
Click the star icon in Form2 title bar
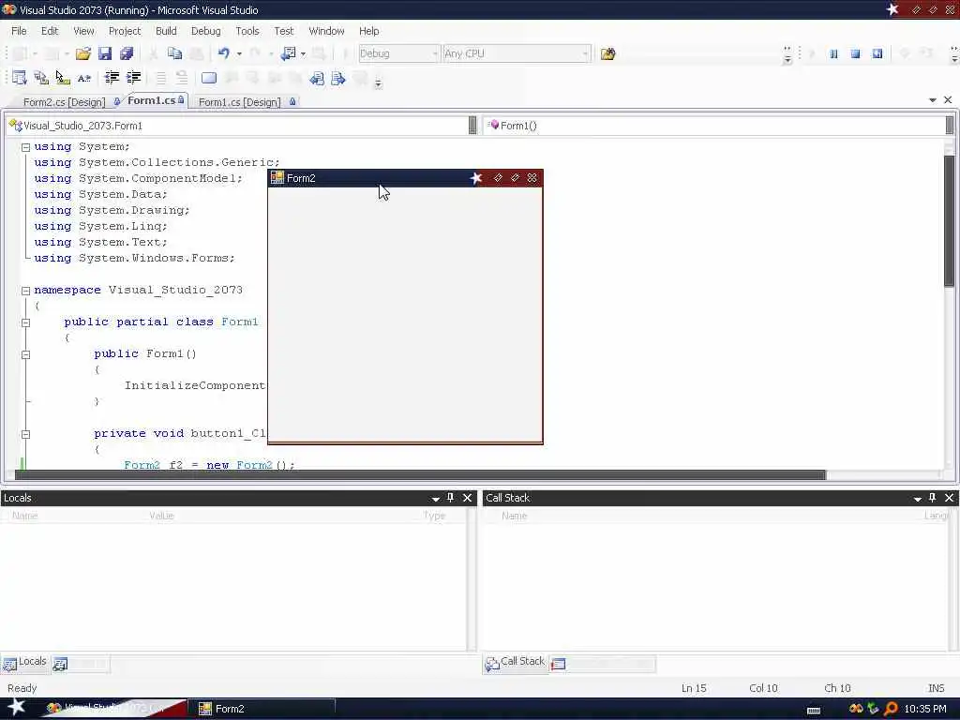coord(476,177)
